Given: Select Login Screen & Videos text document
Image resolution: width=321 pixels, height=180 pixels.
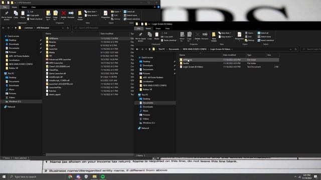Looking at the screenshot, I should click(x=193, y=66).
